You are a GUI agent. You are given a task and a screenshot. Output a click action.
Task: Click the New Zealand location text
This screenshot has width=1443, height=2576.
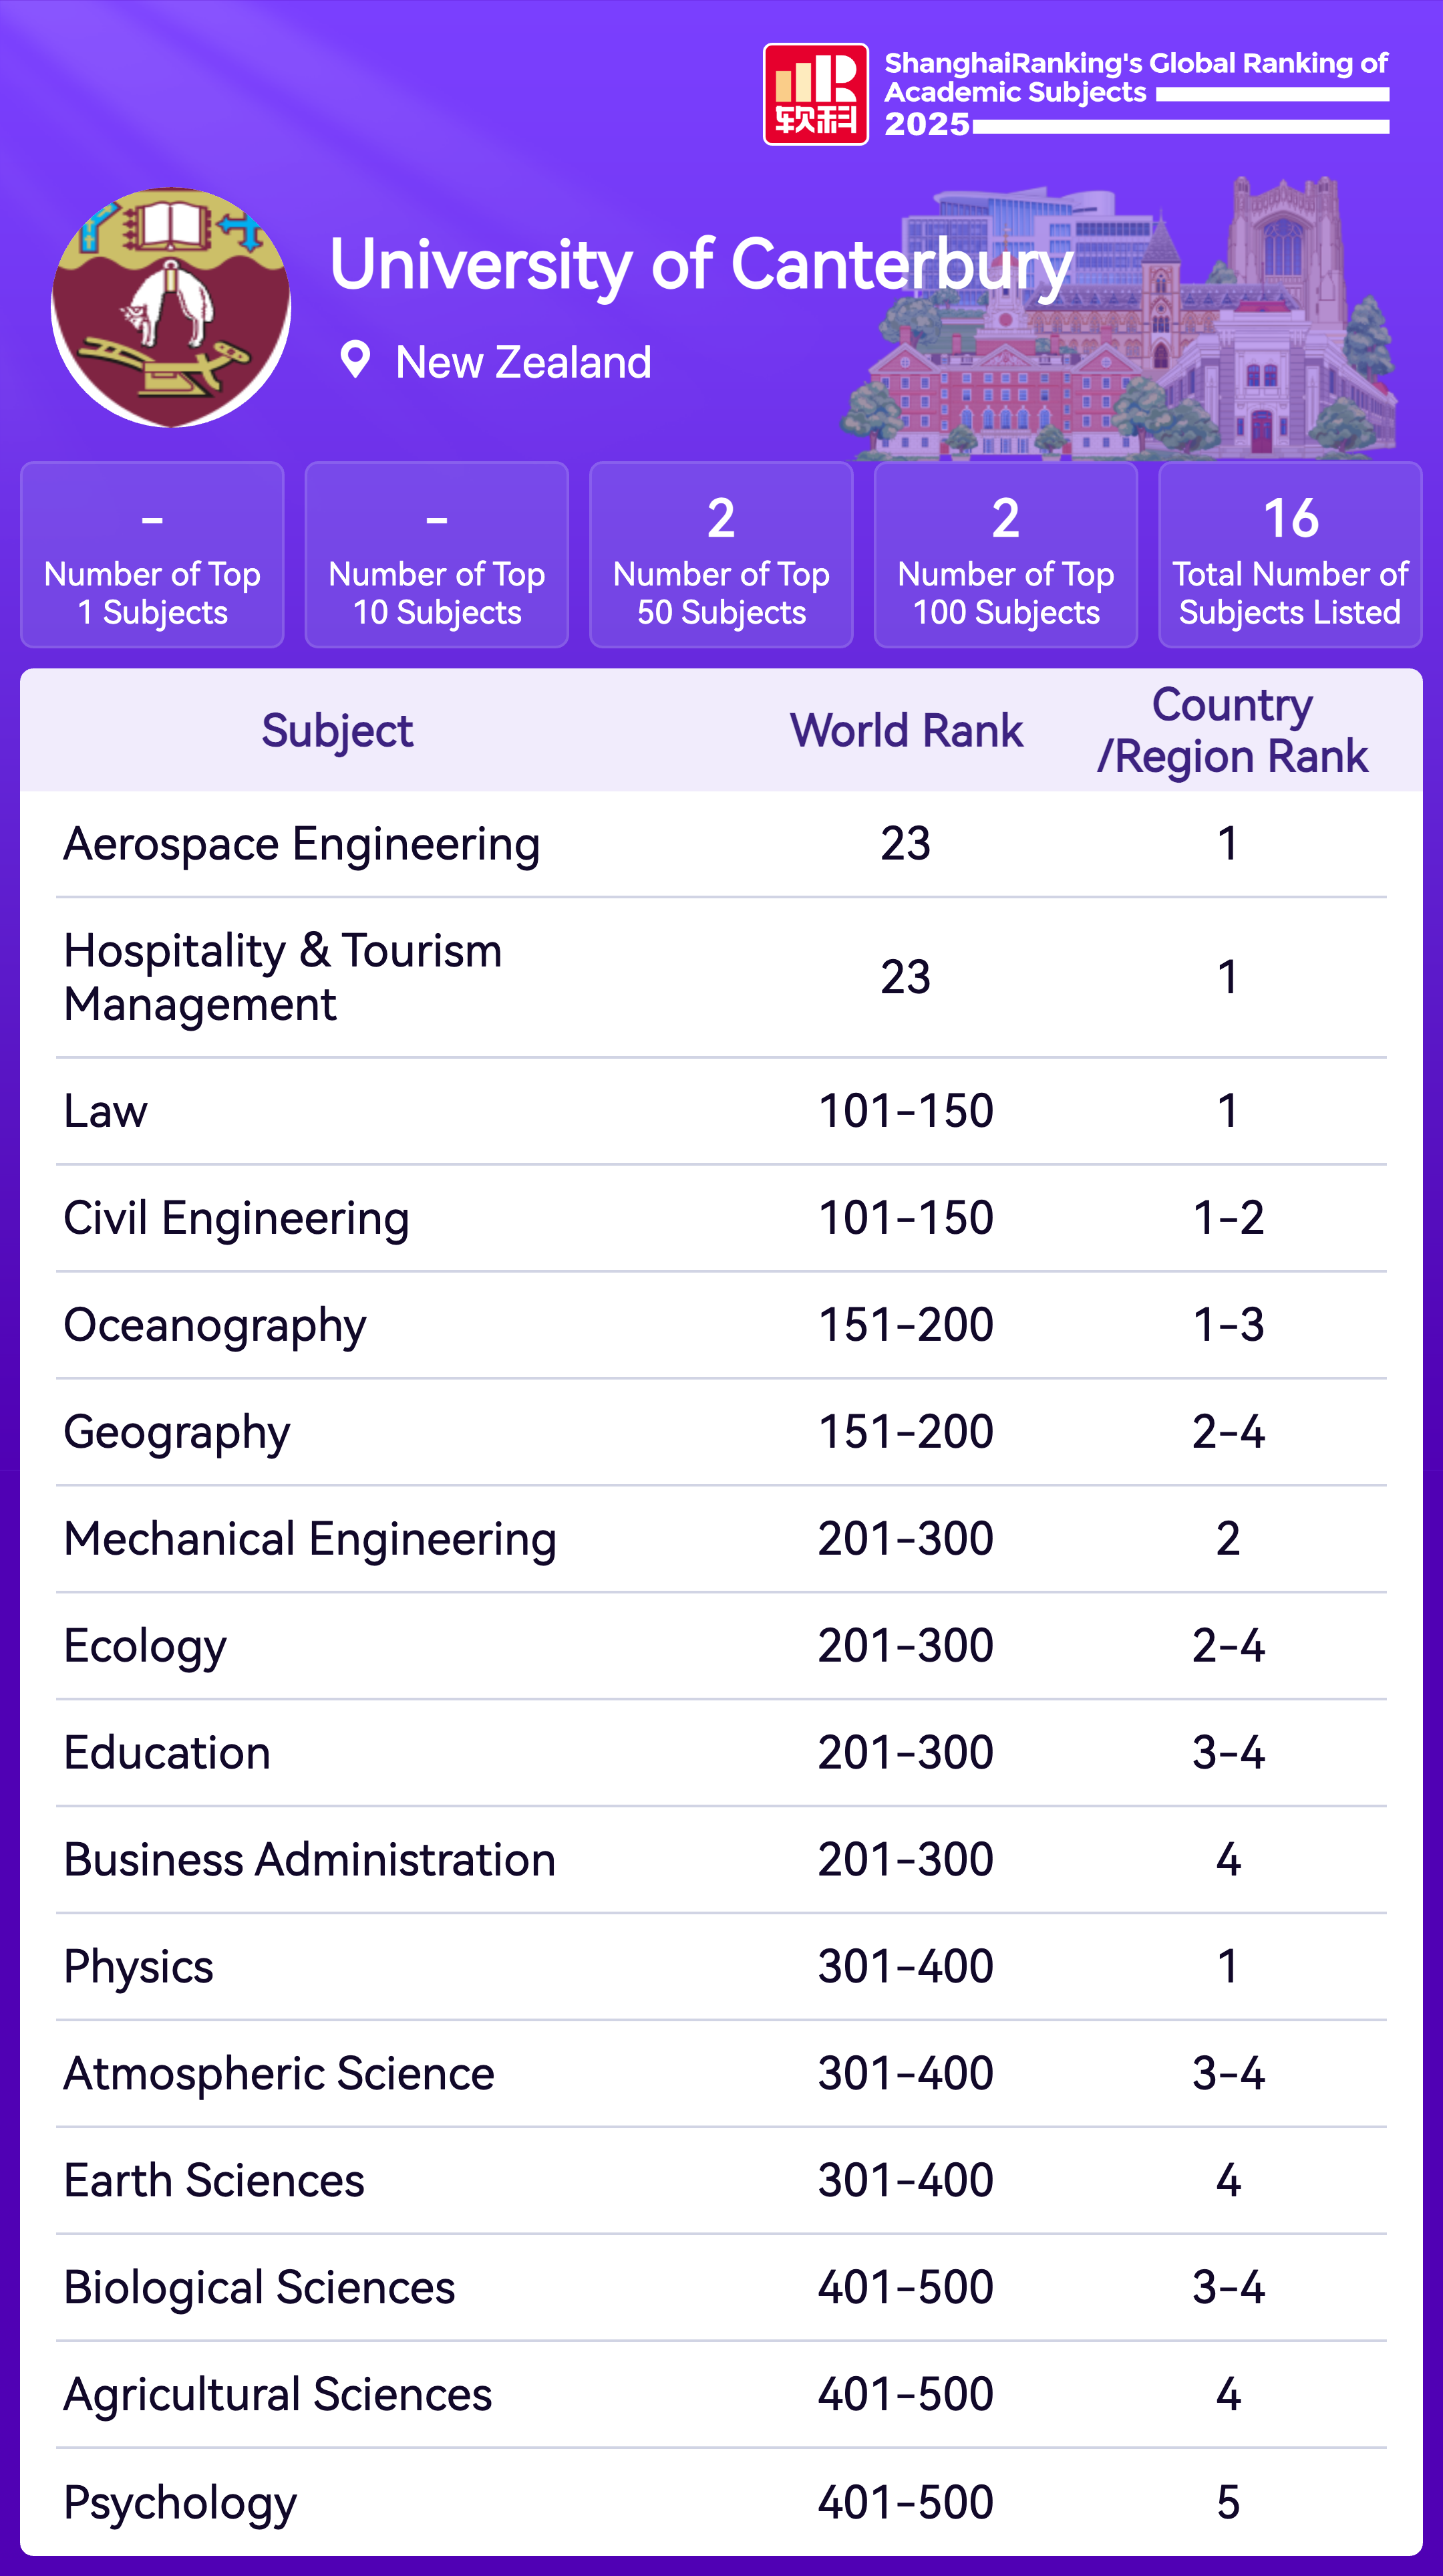(522, 362)
